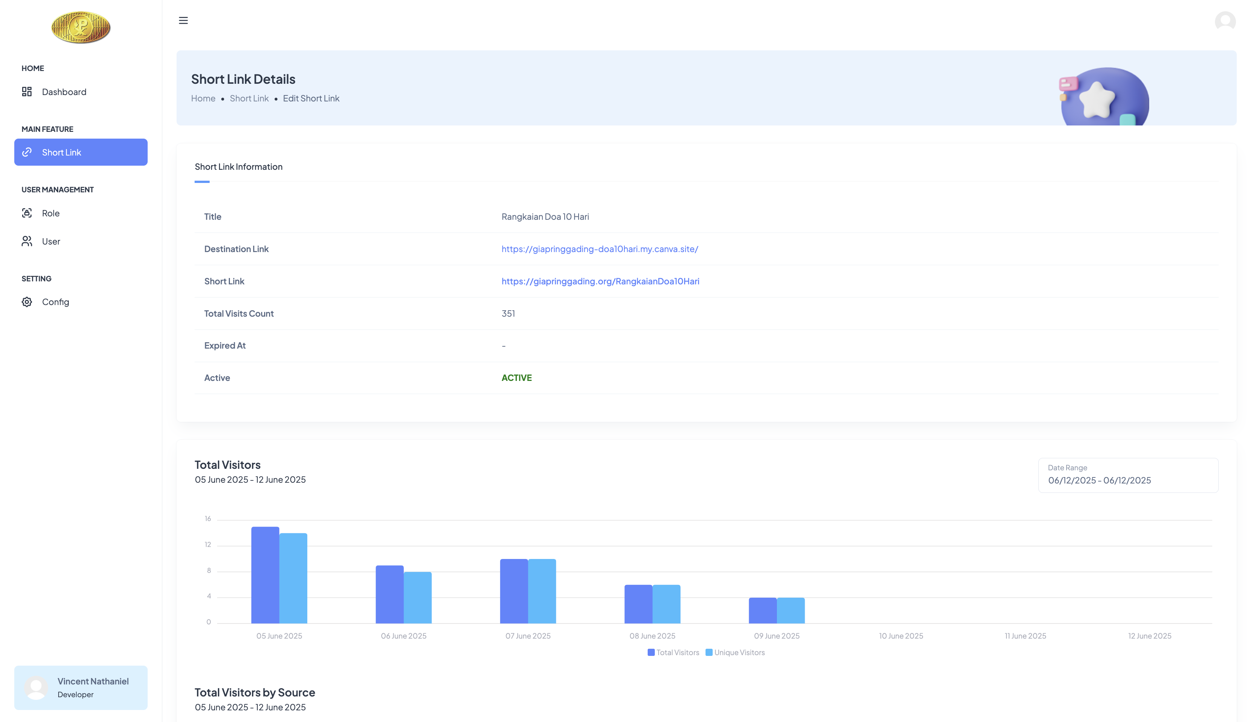Click the Config gear icon

27,302
